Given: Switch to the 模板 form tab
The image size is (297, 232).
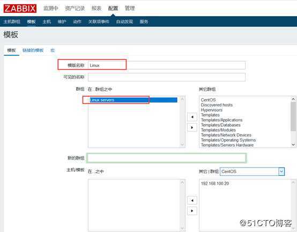Looking at the screenshot, I should (11, 50).
